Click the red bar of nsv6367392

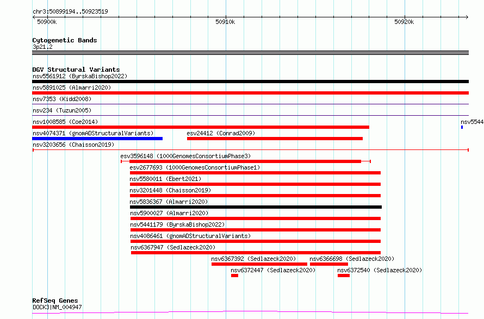[x=259, y=264]
